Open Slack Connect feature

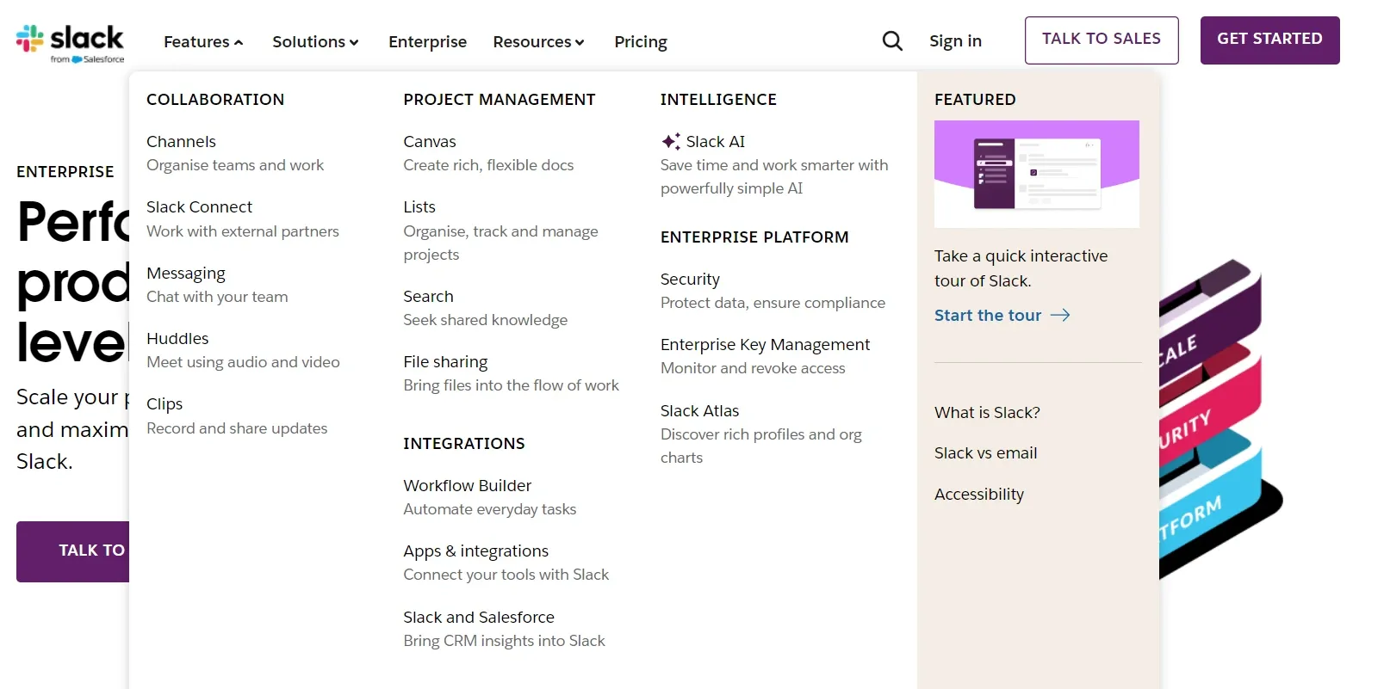pyautogui.click(x=199, y=206)
